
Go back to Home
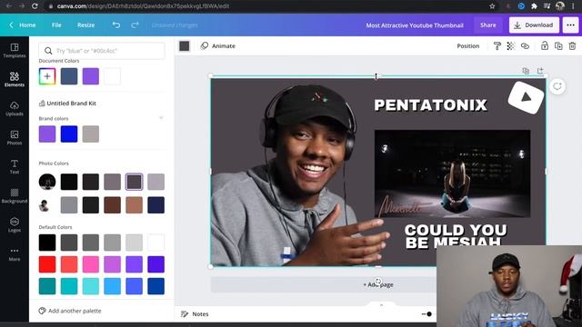[23, 25]
